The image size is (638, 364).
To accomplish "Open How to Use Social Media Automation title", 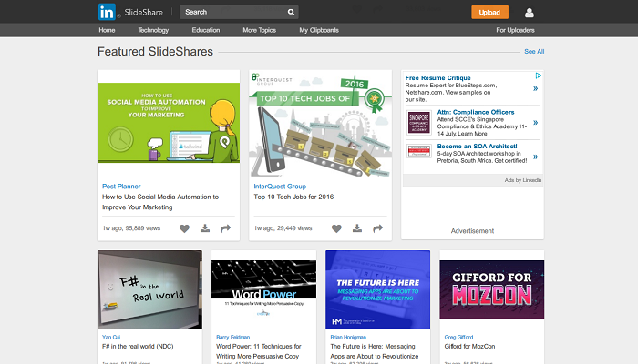I will pyautogui.click(x=160, y=202).
